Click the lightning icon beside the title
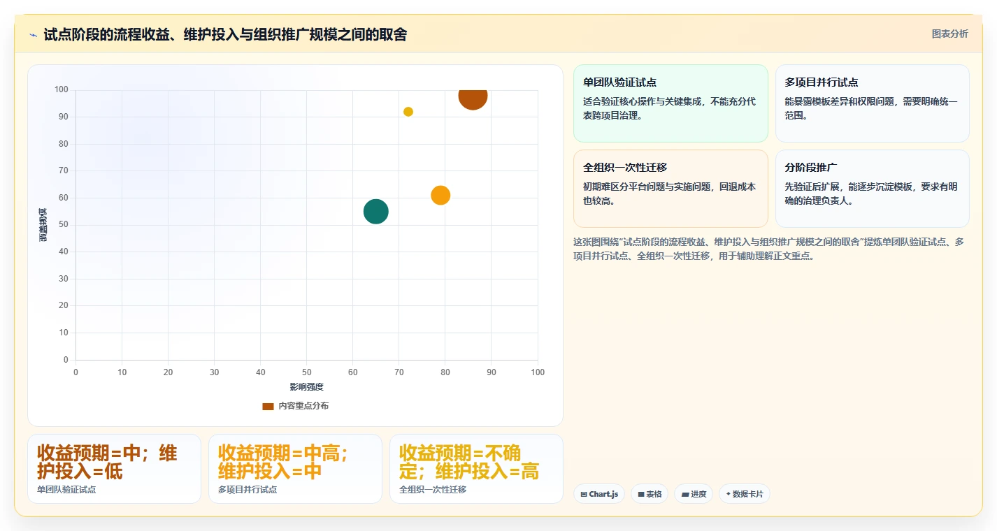Screen dimensions: 997x531 (x=34, y=35)
